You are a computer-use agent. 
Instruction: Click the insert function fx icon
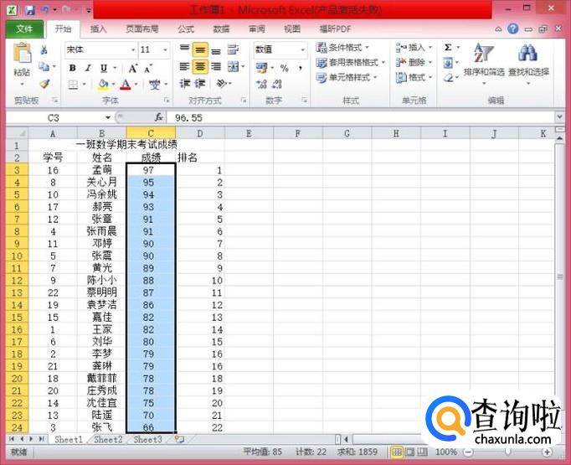pos(158,117)
